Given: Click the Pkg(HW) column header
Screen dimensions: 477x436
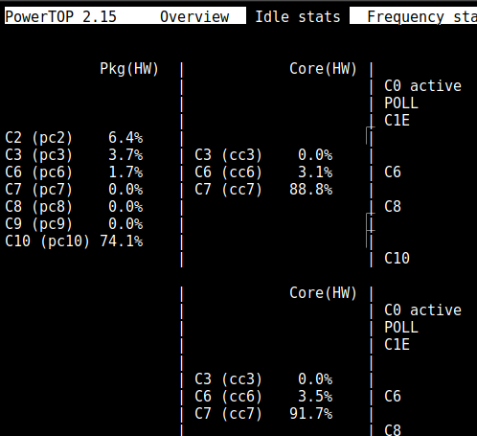Looking at the screenshot, I should [129, 69].
